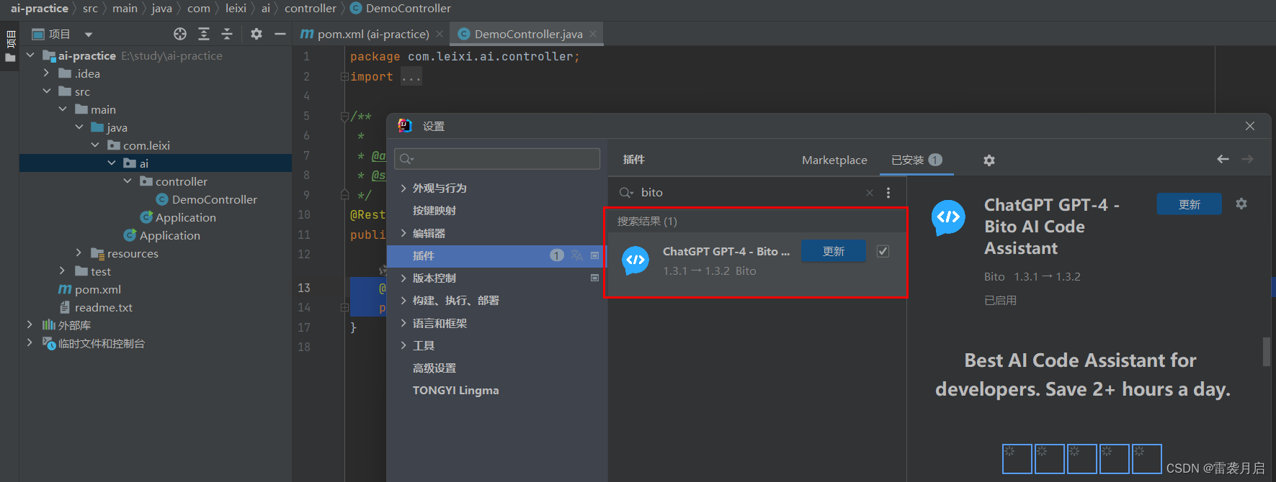Image resolution: width=1276 pixels, height=482 pixels.
Task: Open TONGYI Lingma settings page
Action: pyautogui.click(x=455, y=390)
